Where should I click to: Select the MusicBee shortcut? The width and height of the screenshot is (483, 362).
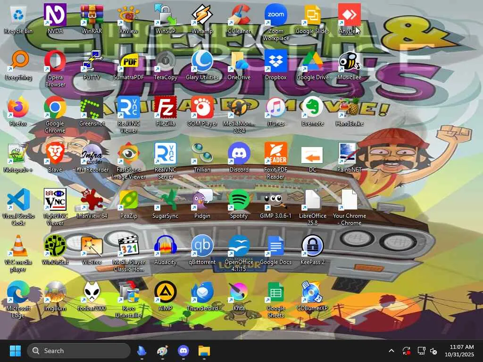350,61
